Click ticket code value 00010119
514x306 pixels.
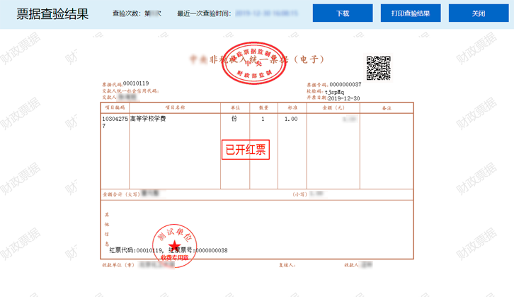click(136, 83)
